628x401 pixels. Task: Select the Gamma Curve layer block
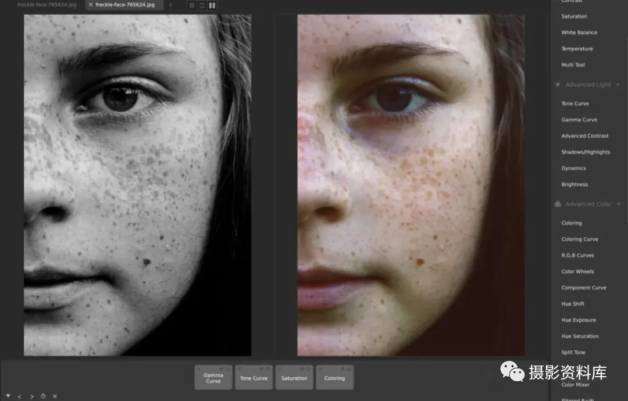click(213, 377)
